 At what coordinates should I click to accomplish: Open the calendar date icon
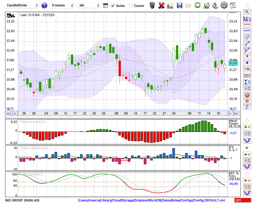[233, 5]
